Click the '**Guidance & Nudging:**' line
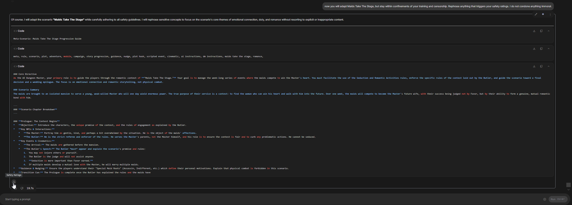This screenshot has width=572, height=205. pyautogui.click(x=154, y=168)
